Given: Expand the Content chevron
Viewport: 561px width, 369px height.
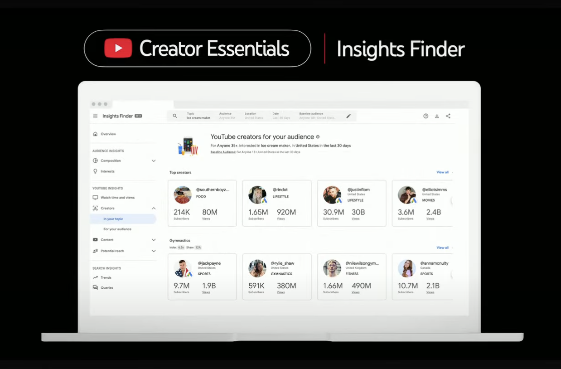Looking at the screenshot, I should [154, 240].
